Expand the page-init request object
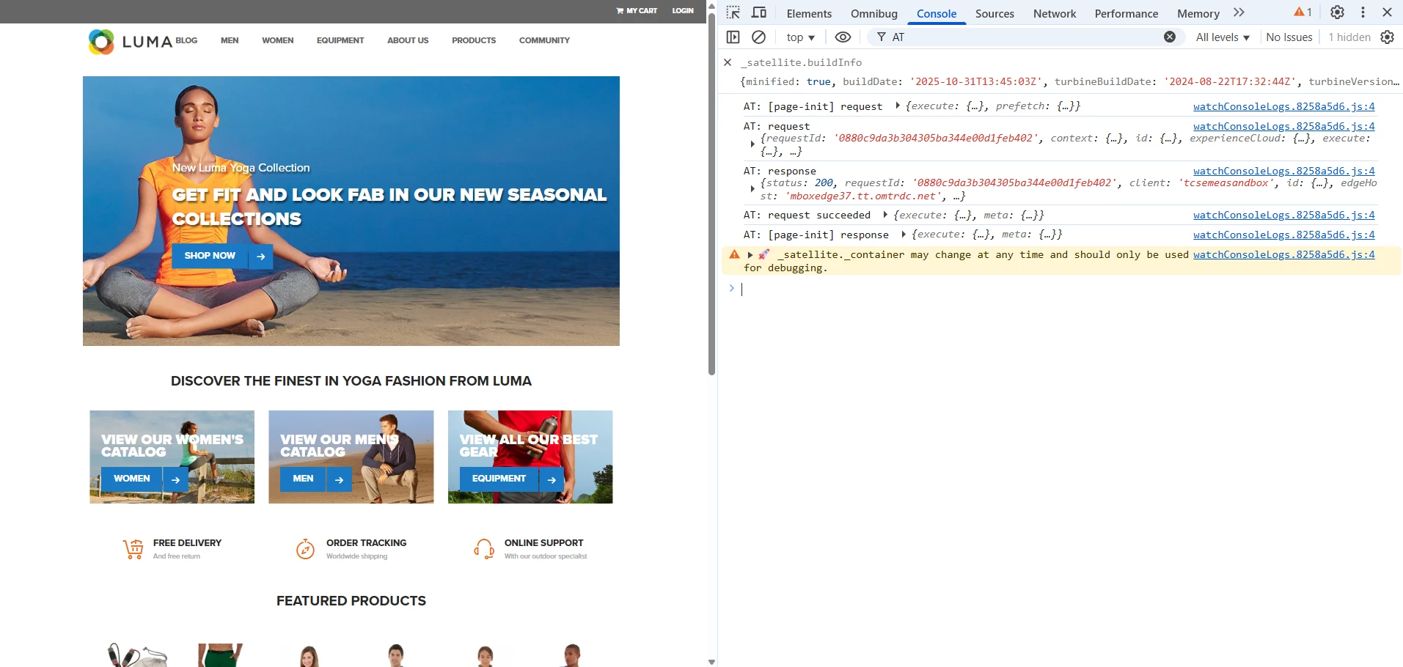 (898, 106)
